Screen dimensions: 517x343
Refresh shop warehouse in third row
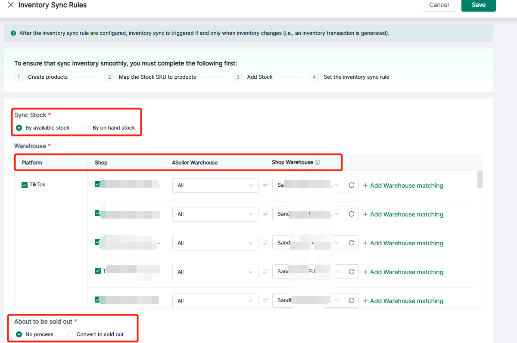click(351, 243)
